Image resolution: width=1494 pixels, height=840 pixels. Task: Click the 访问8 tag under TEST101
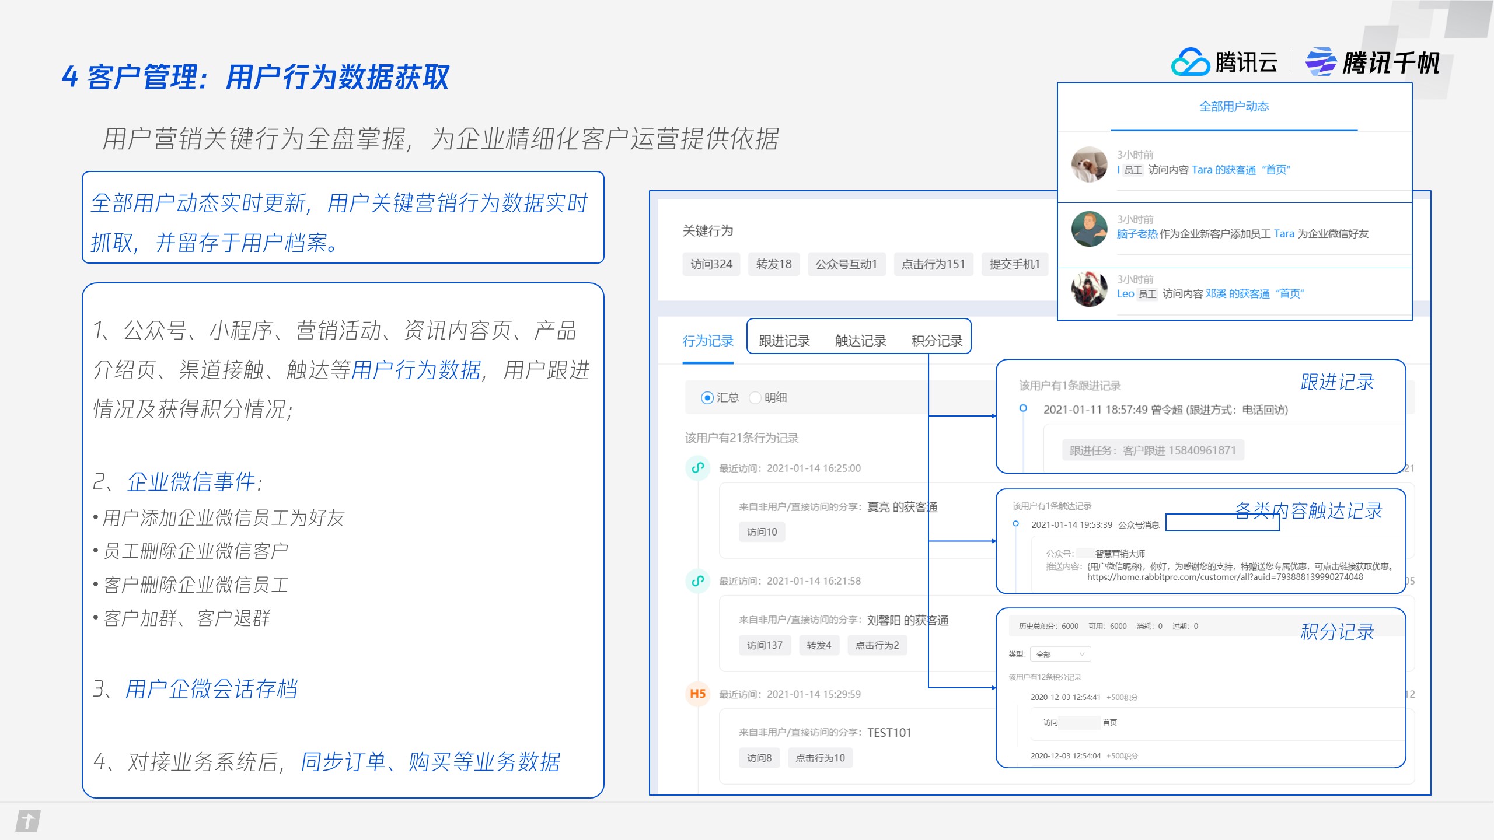tap(759, 758)
